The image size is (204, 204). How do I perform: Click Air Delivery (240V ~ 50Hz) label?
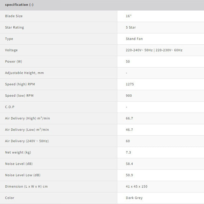[x=27, y=141]
